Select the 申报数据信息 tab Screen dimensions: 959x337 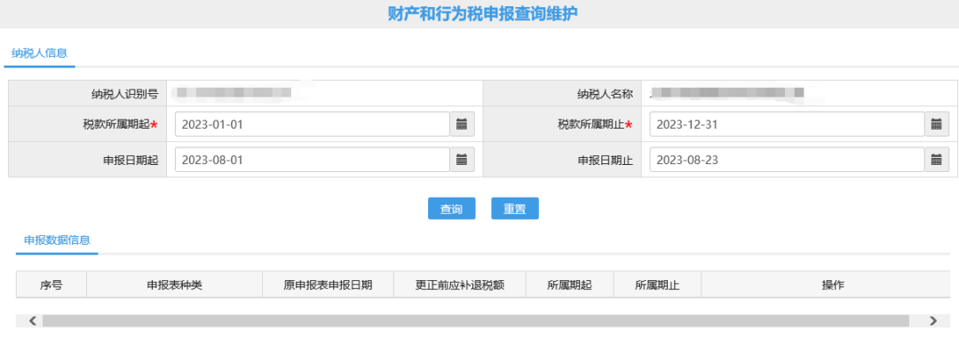57,240
